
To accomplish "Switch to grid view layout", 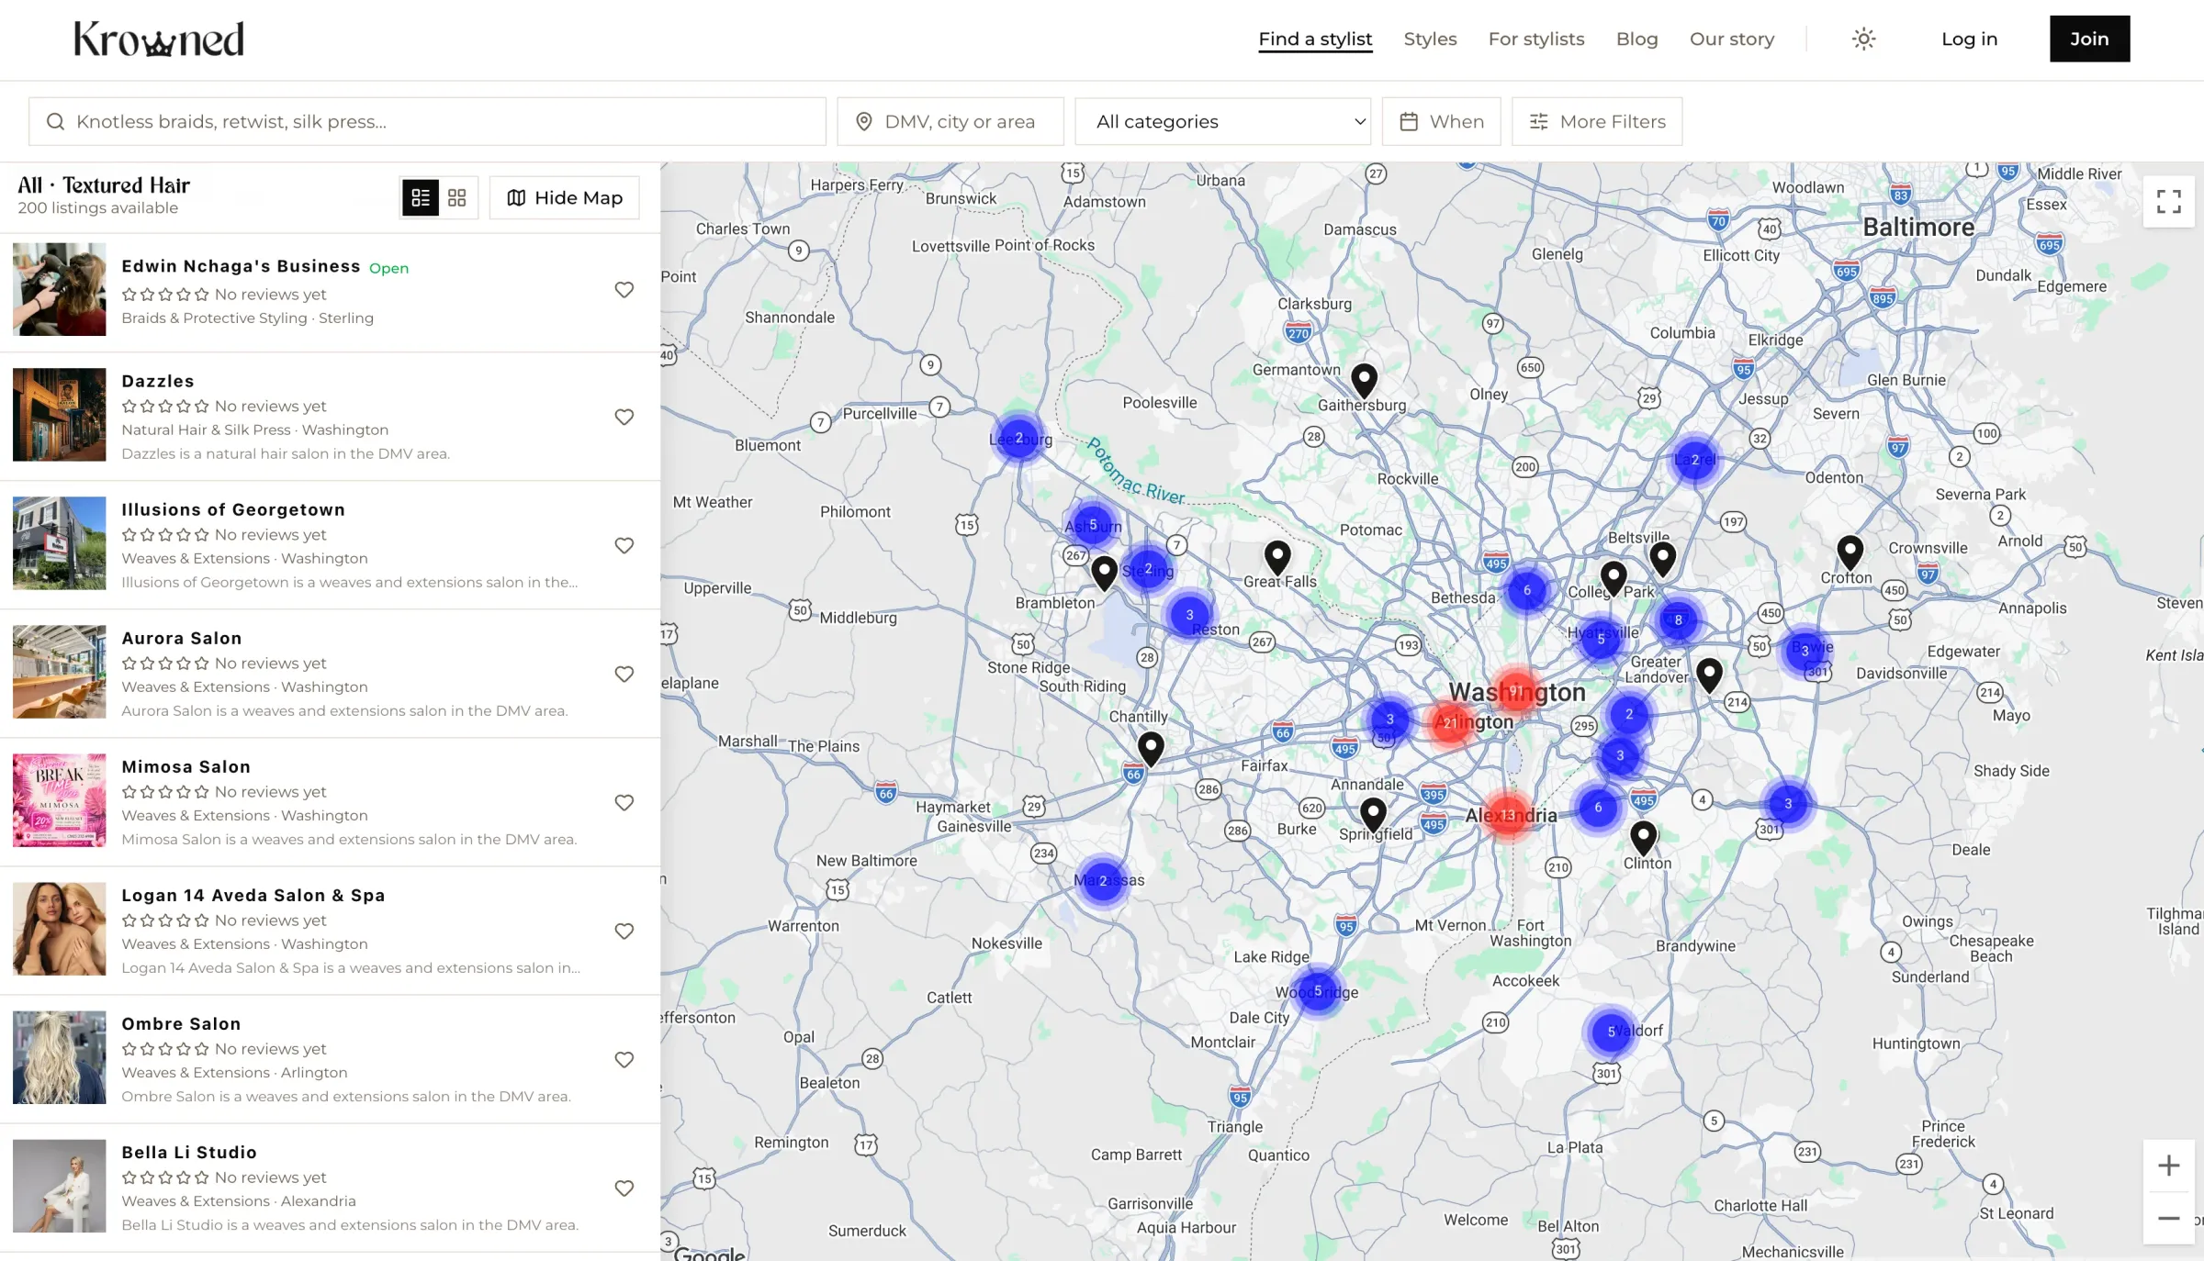I will point(457,197).
